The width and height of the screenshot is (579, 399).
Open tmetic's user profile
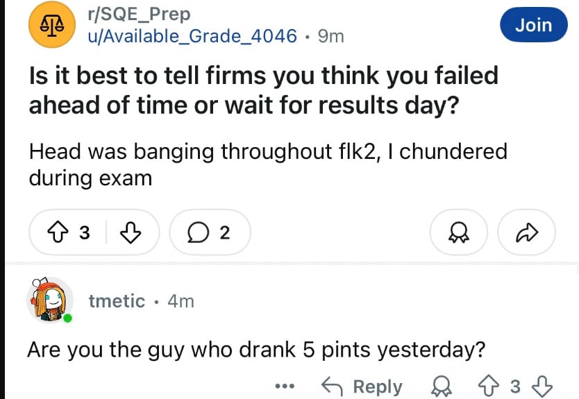pyautogui.click(x=117, y=301)
